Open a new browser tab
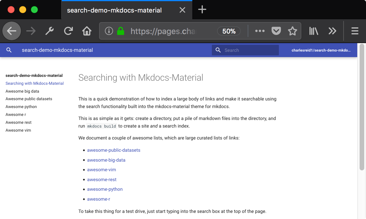This screenshot has height=219, width=366. click(202, 10)
